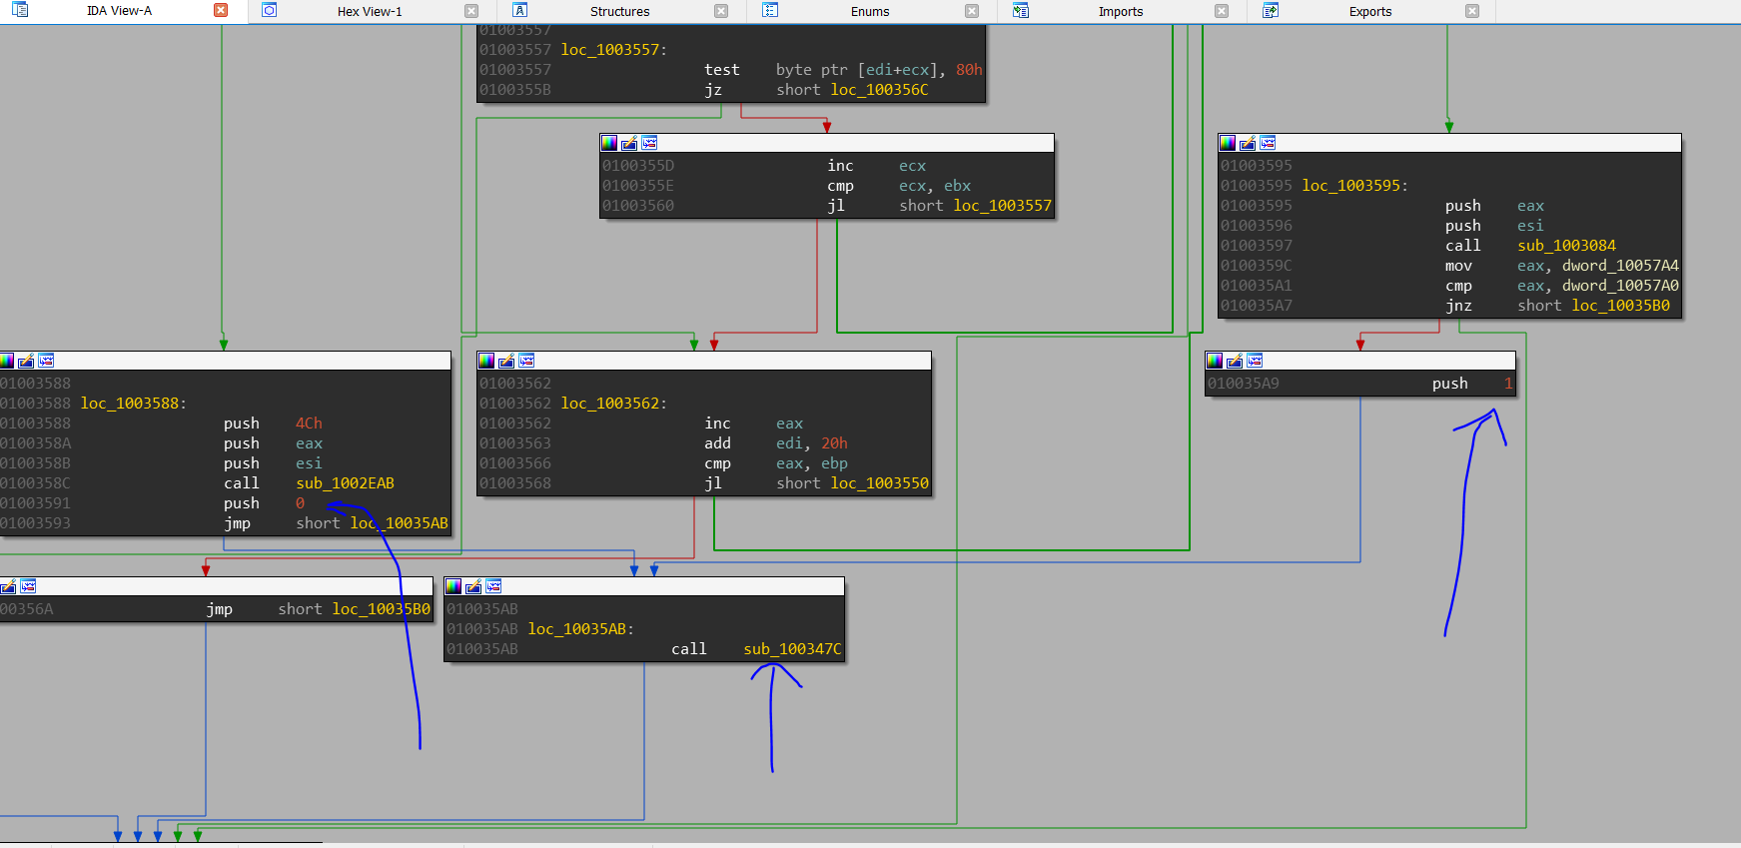
Task: Close the Exports tab
Action: [x=1472, y=11]
